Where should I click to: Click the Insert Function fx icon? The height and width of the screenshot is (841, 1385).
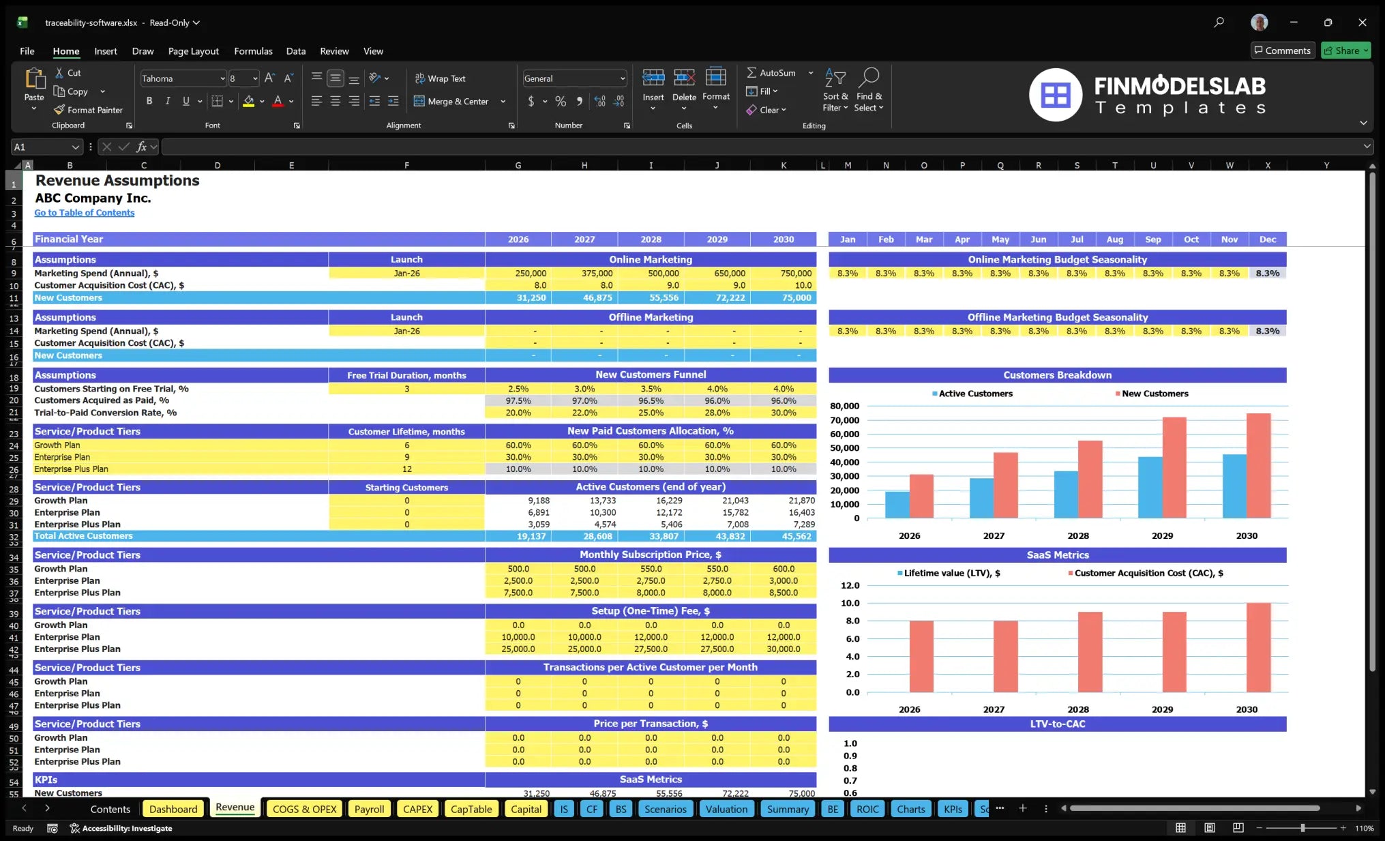tap(141, 147)
